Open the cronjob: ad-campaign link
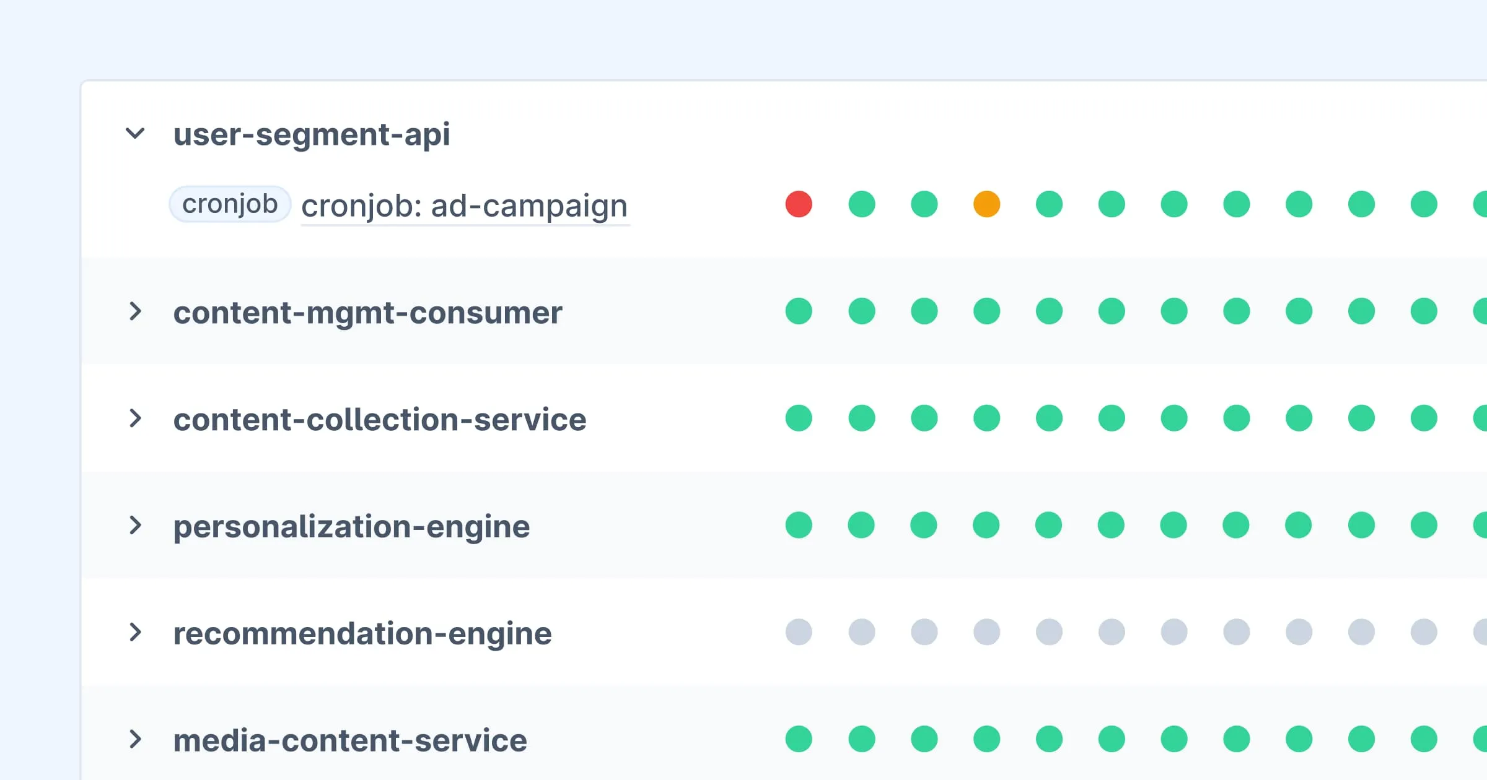 pos(465,206)
